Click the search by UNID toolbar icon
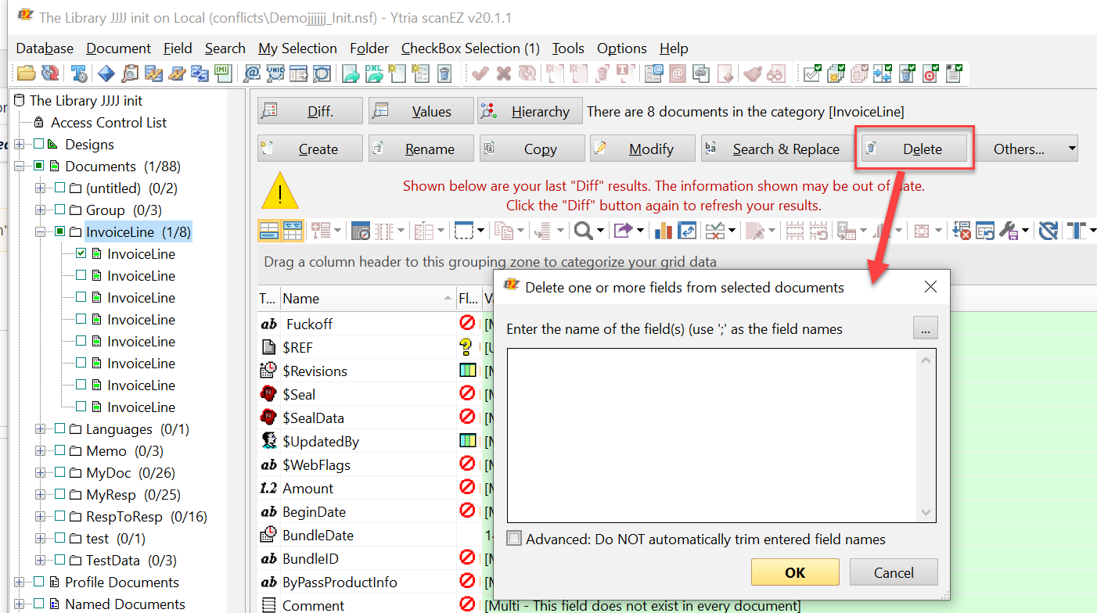The width and height of the screenshot is (1097, 613). [x=275, y=73]
